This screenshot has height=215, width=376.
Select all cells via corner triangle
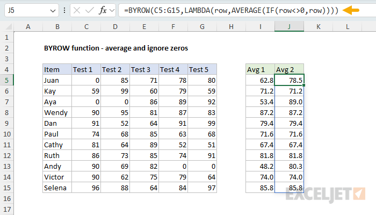point(9,26)
